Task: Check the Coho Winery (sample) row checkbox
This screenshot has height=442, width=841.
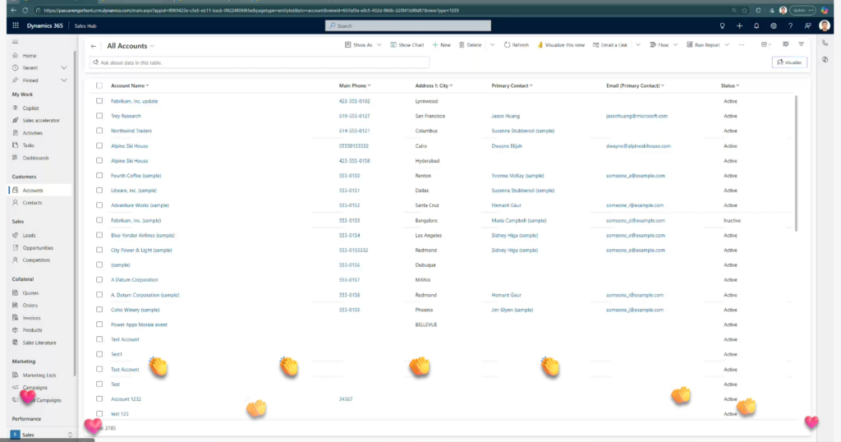Action: (x=99, y=310)
